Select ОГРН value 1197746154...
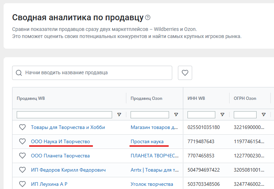Screen dimensions: 274x189 (249, 141)
